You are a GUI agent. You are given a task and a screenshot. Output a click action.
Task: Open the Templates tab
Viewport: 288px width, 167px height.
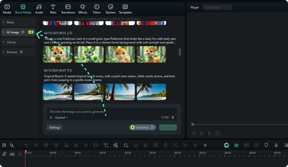[125, 9]
